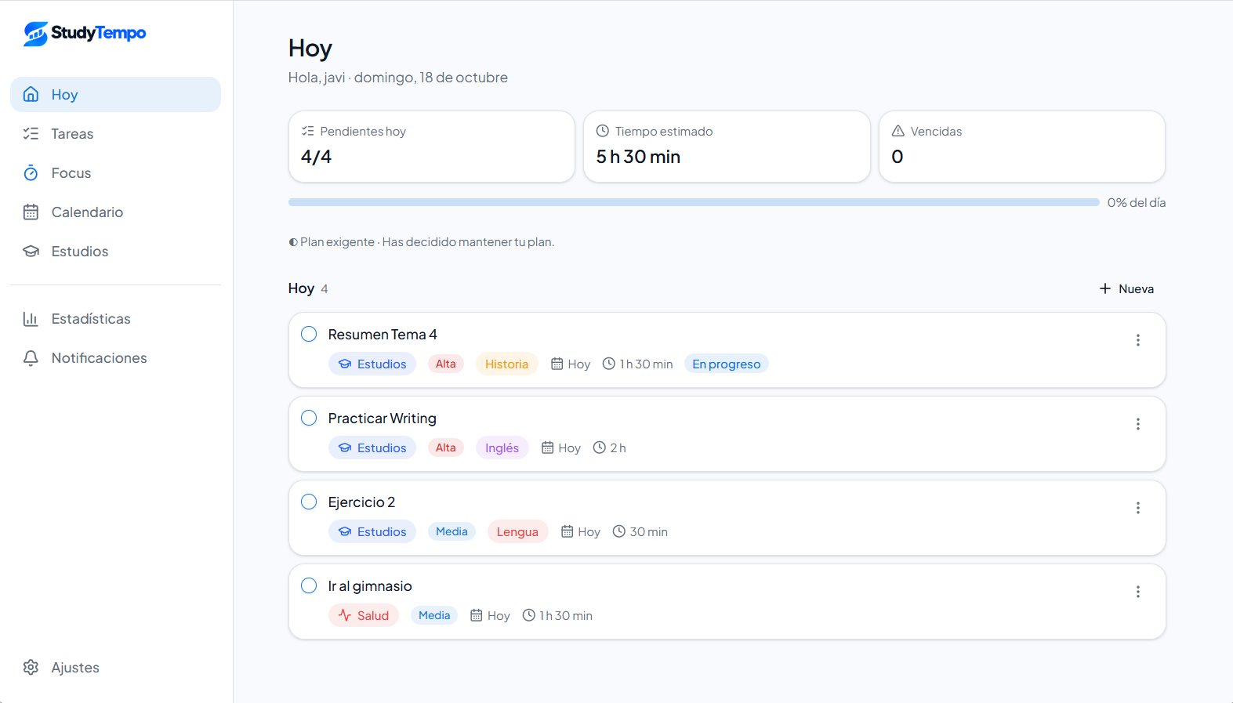Click the Inglés subject tag
Viewport: 1233px width, 703px height.
pyautogui.click(x=502, y=448)
